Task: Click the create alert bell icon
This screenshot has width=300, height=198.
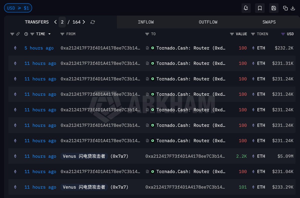Action: point(246,8)
